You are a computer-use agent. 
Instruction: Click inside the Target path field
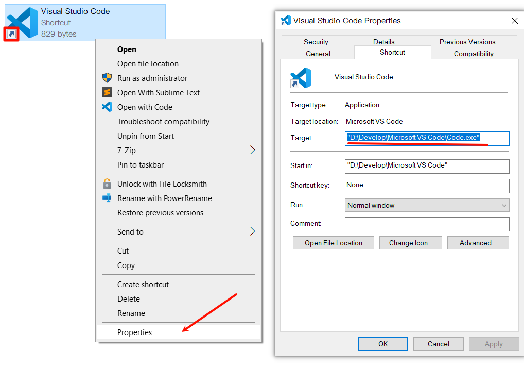(x=427, y=138)
